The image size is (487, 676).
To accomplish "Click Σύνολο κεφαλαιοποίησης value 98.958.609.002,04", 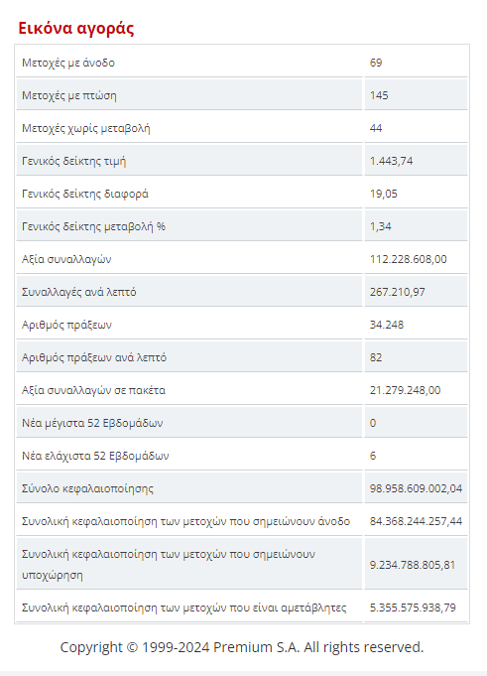I will (x=416, y=488).
